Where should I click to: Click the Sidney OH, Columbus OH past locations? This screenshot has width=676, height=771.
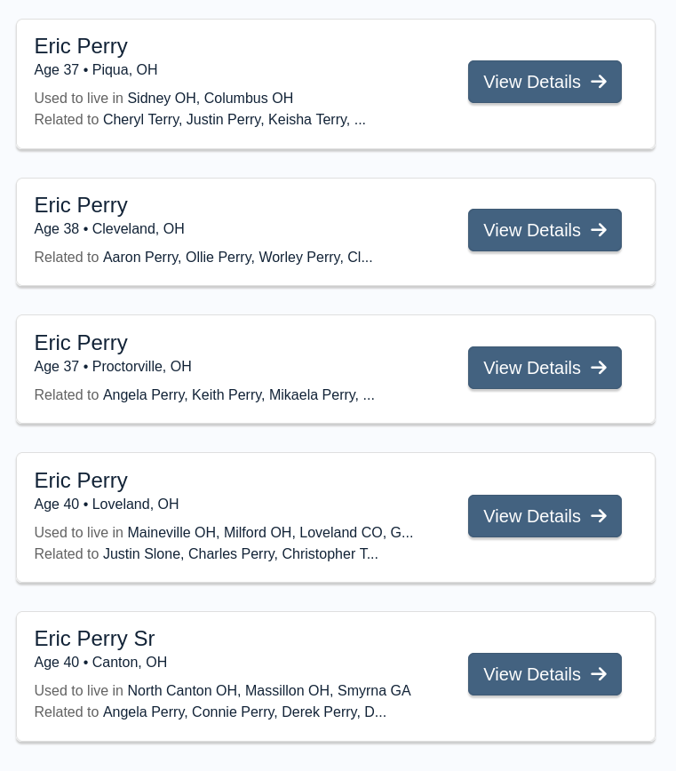click(x=210, y=98)
